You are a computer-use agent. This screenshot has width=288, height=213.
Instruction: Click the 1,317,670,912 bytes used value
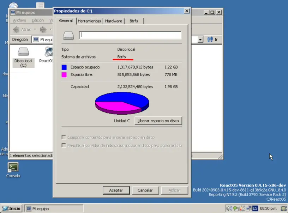click(x=135, y=67)
